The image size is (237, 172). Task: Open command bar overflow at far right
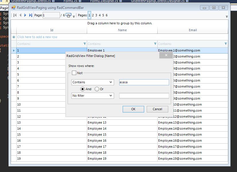pyautogui.click(x=227, y=16)
